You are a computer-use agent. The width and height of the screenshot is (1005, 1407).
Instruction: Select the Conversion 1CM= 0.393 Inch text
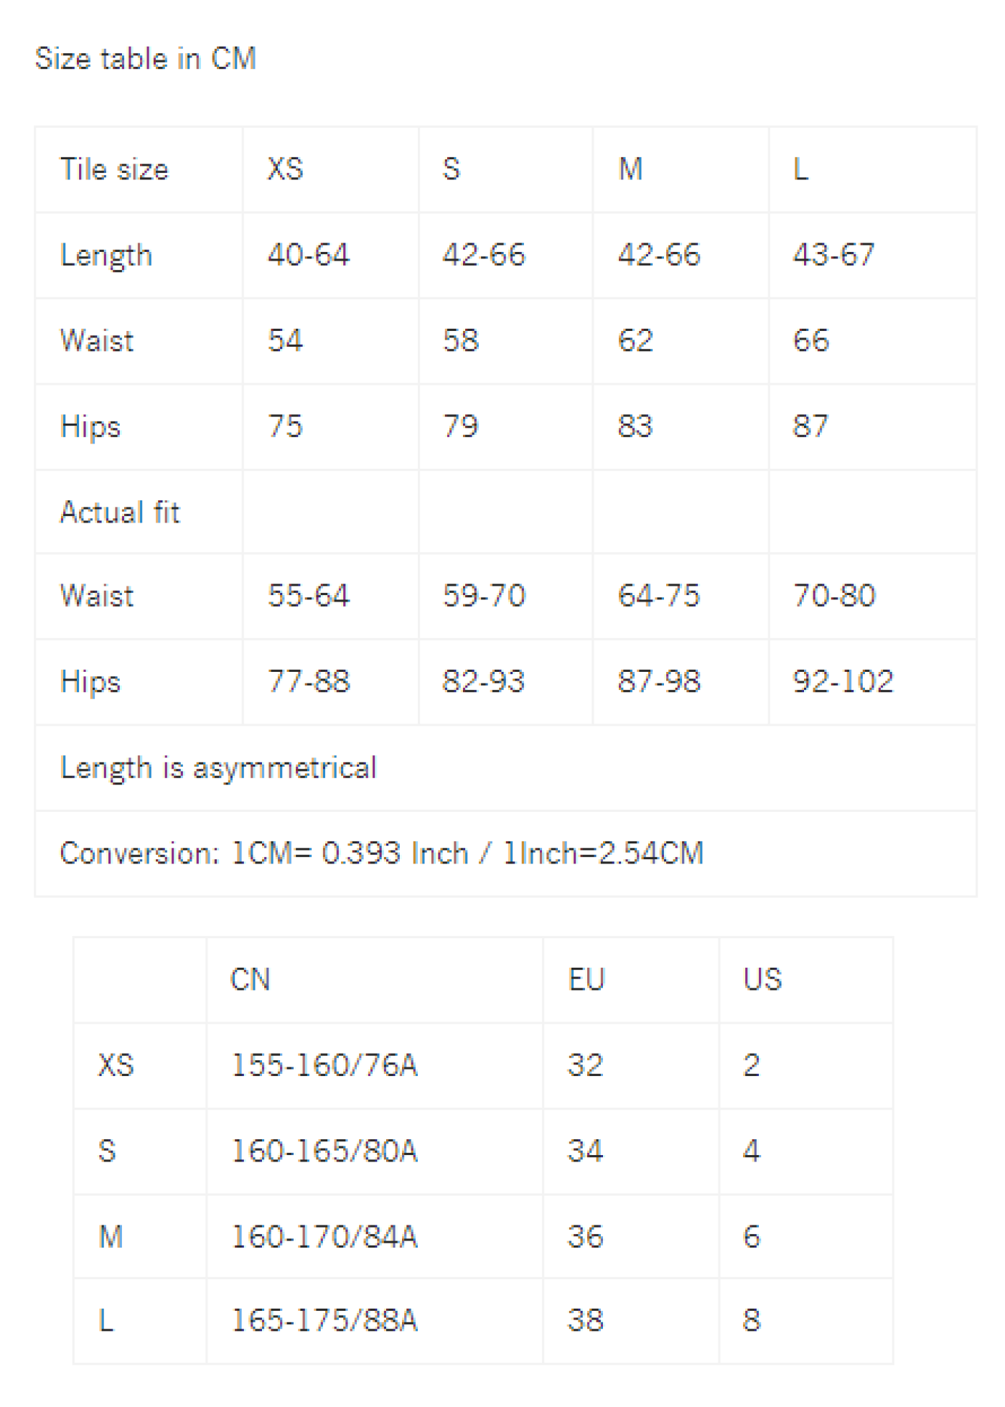(x=264, y=853)
